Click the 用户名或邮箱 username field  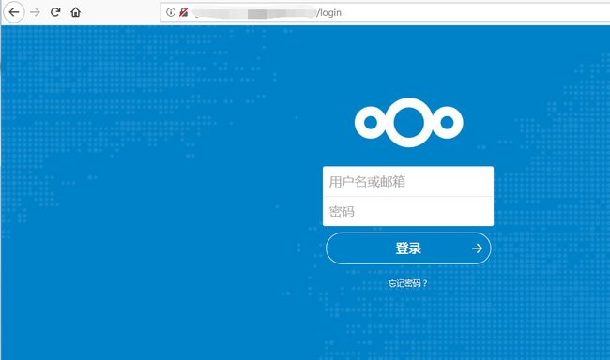(408, 182)
